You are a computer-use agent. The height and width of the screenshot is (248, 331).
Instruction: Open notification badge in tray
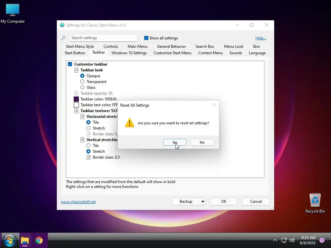(x=322, y=240)
